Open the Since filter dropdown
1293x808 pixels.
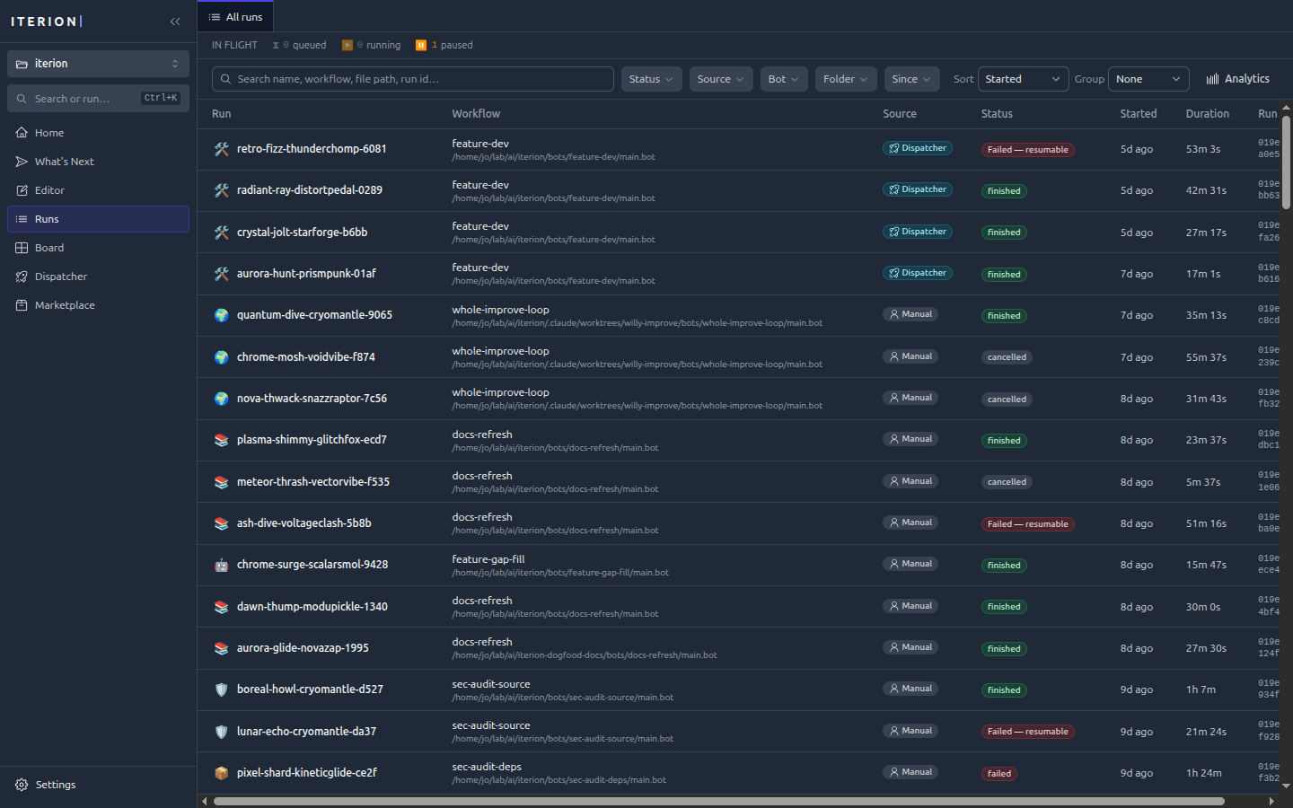coord(911,79)
